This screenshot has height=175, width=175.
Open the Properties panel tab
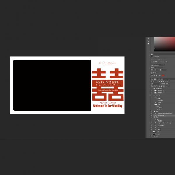(152, 54)
